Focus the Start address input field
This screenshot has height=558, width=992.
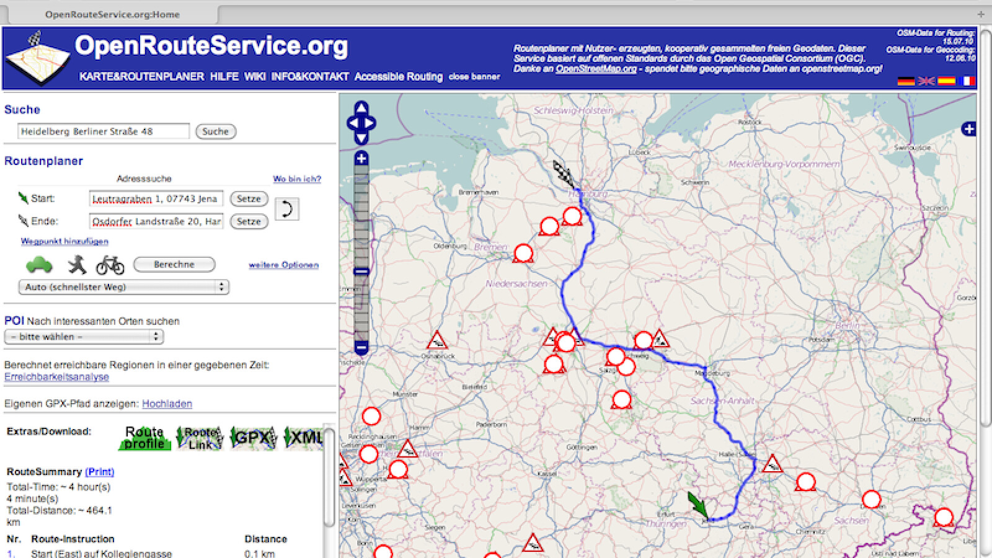[156, 199]
